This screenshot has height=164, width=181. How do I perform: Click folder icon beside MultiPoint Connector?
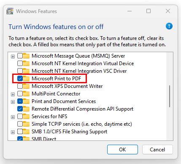[x=26, y=94]
